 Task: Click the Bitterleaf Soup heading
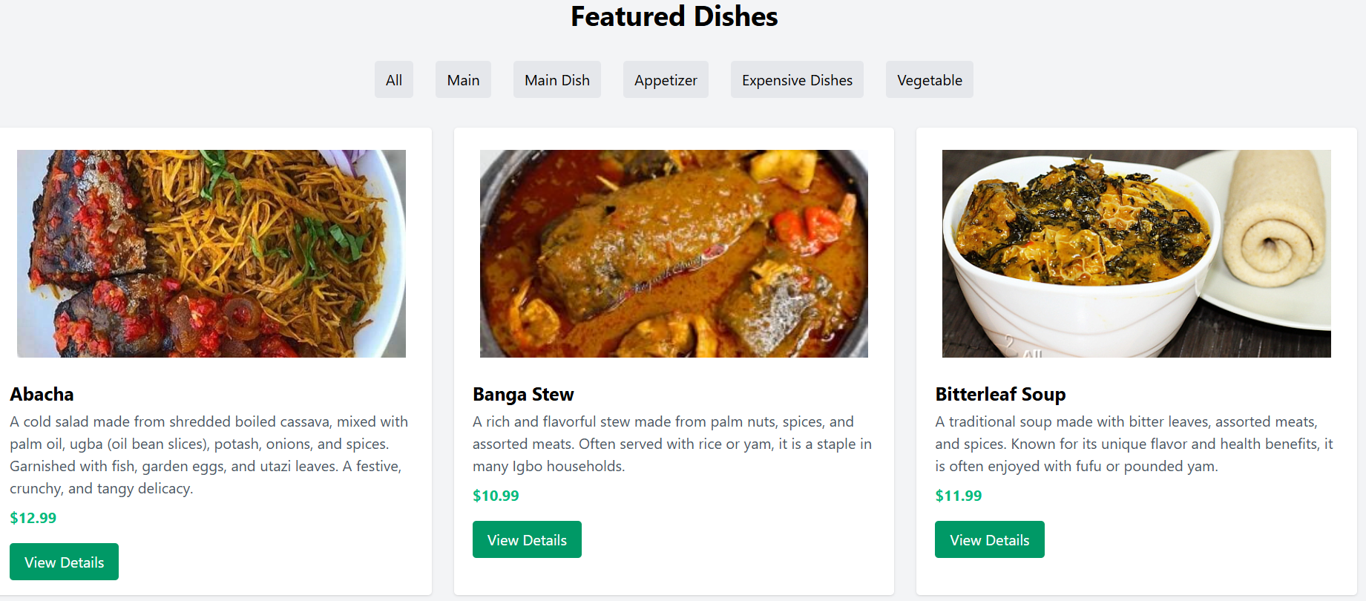click(x=1000, y=394)
